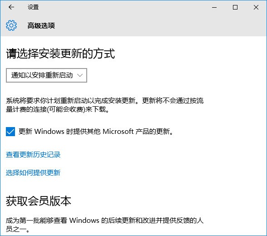Maximize the 设置 window
The image size is (267, 236).
[235, 7]
